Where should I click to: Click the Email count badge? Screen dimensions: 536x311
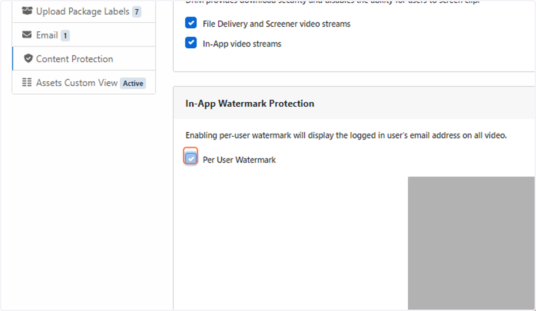(65, 35)
